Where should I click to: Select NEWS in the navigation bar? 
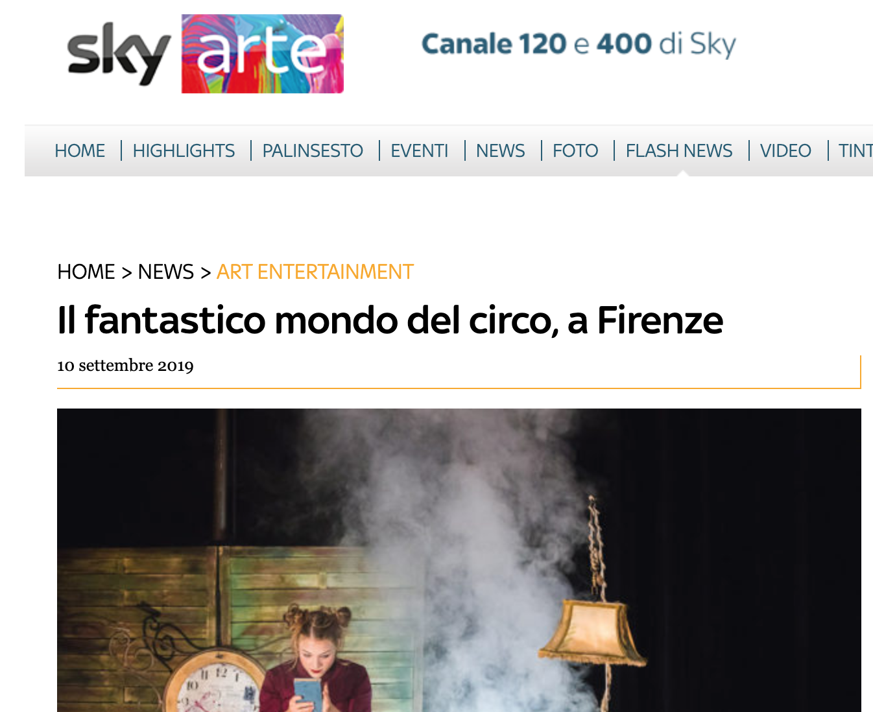500,150
